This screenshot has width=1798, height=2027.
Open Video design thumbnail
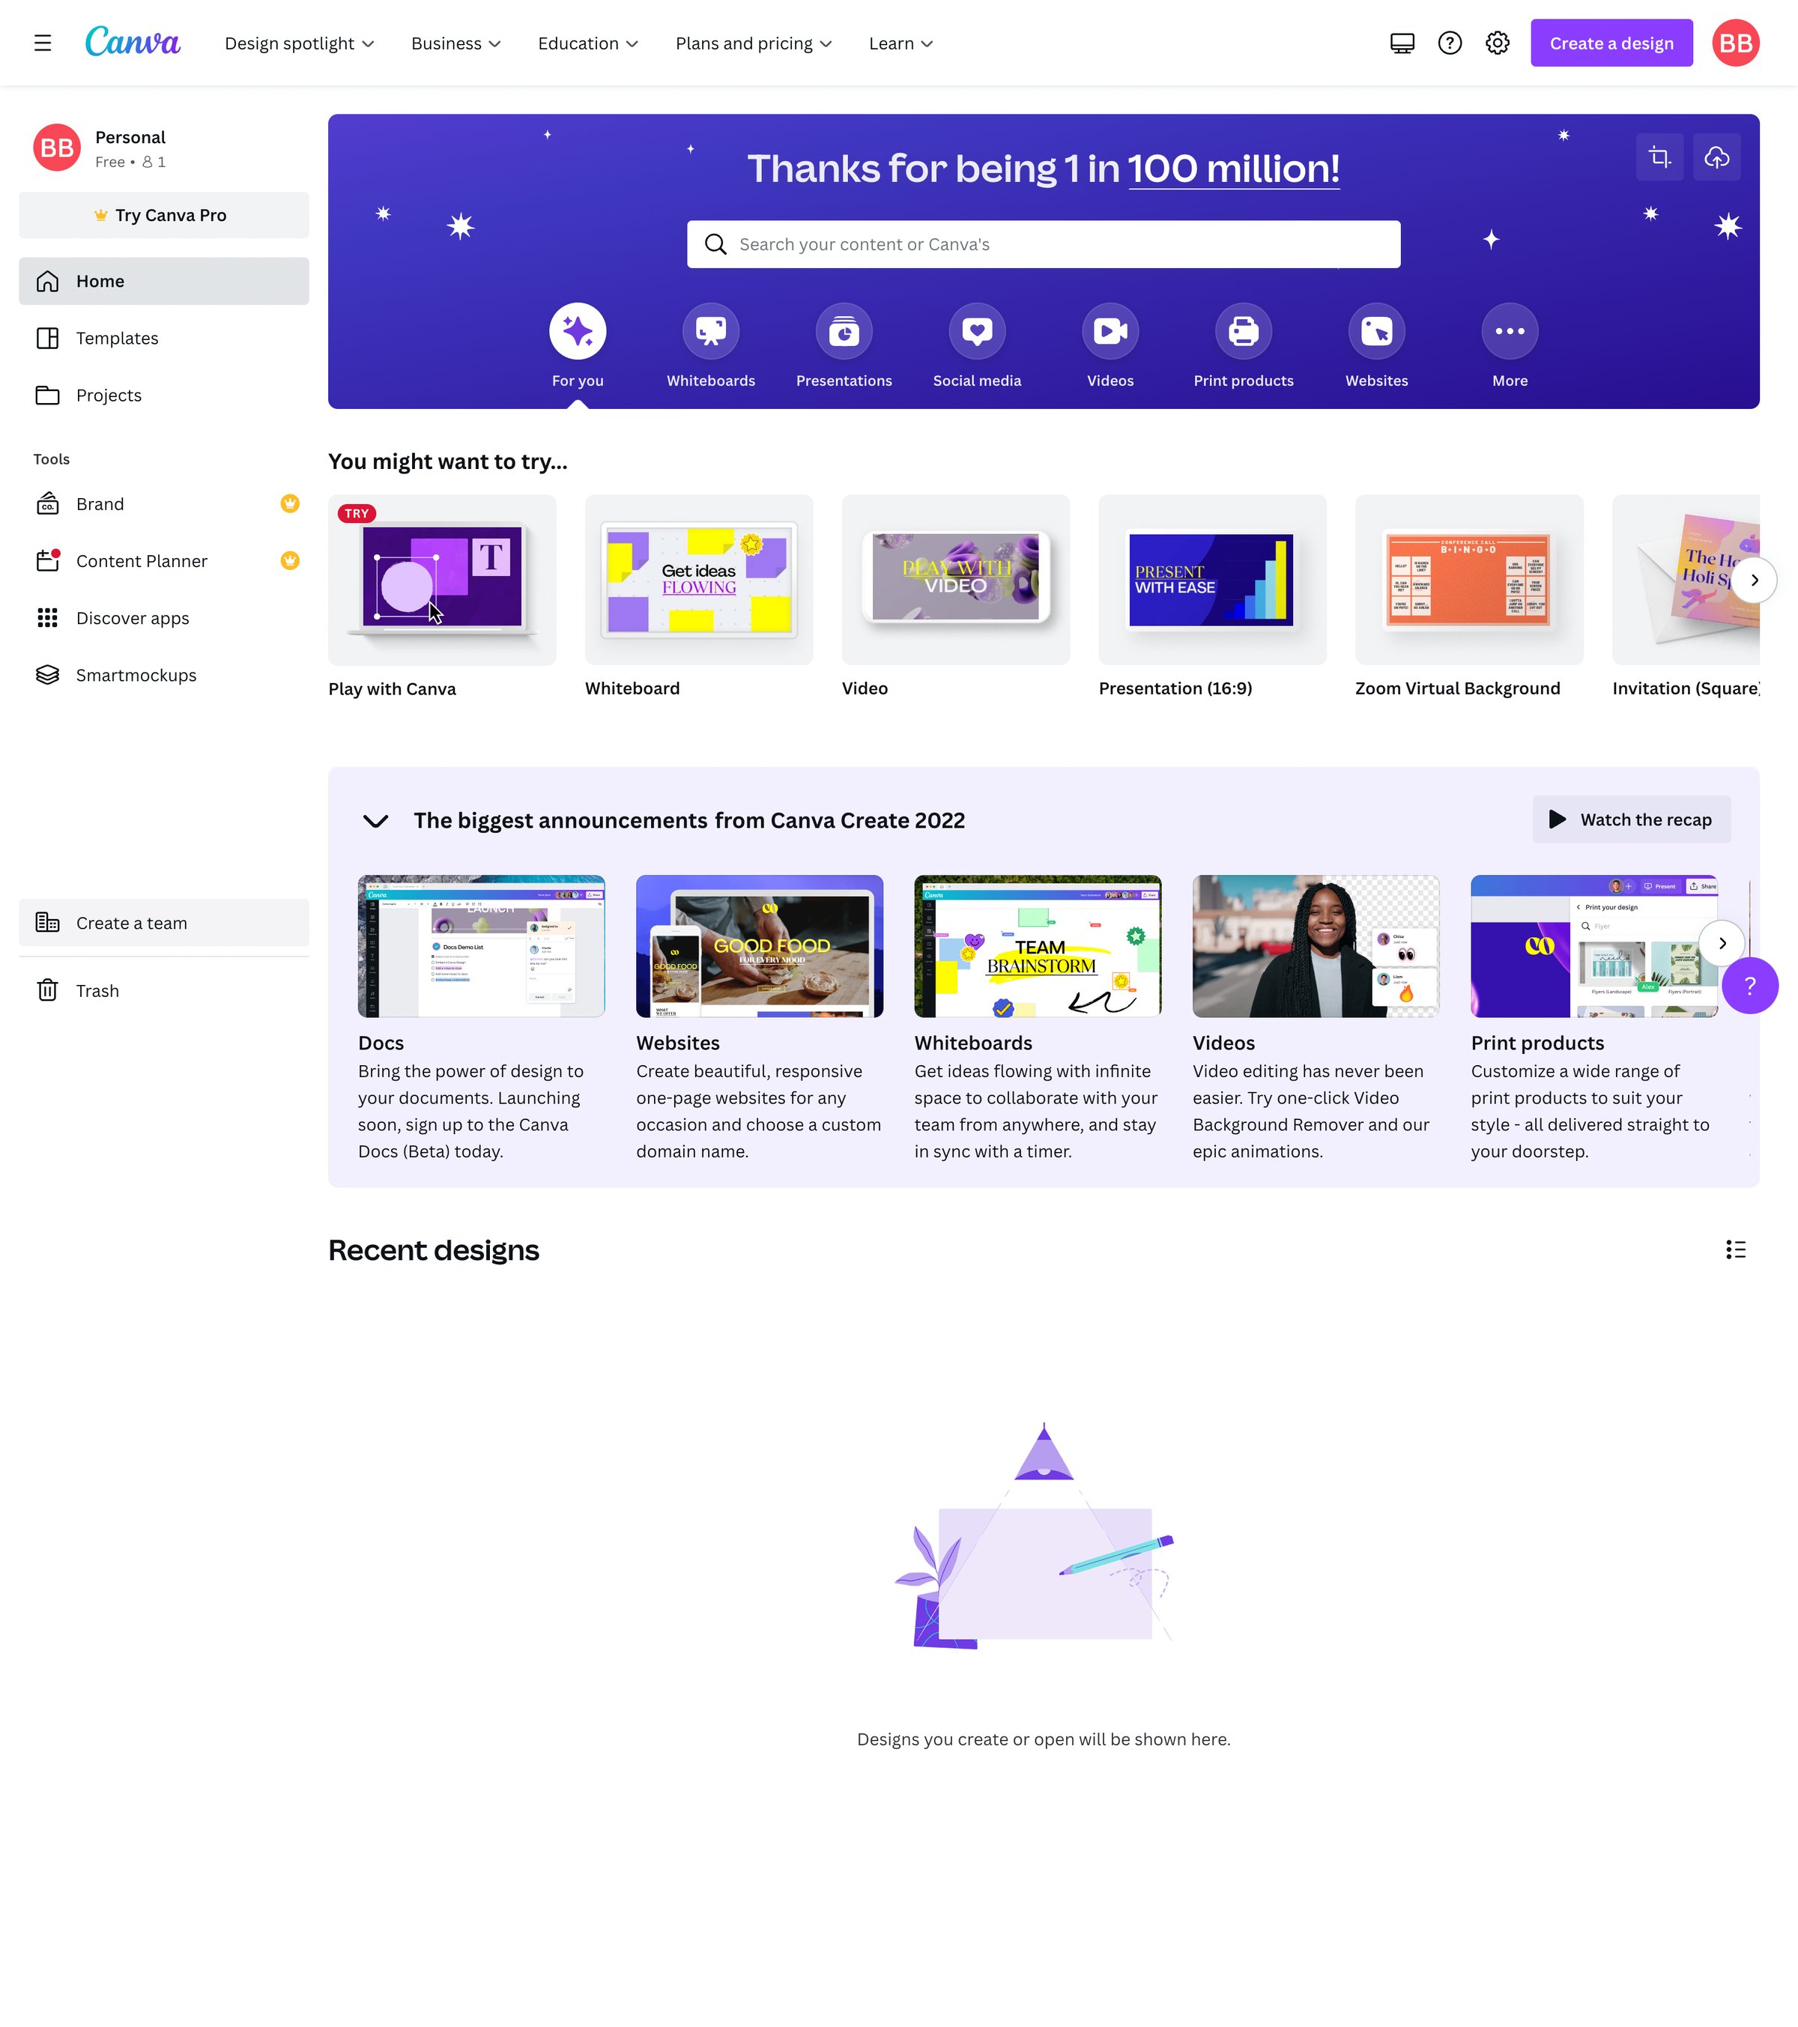(x=956, y=580)
